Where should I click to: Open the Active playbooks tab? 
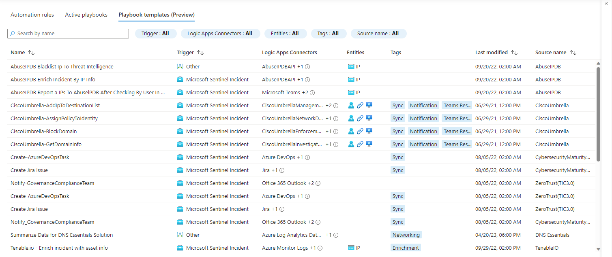pyautogui.click(x=86, y=15)
